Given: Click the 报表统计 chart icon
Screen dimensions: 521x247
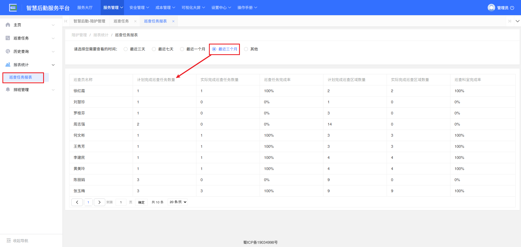Looking at the screenshot, I should 8,65.
